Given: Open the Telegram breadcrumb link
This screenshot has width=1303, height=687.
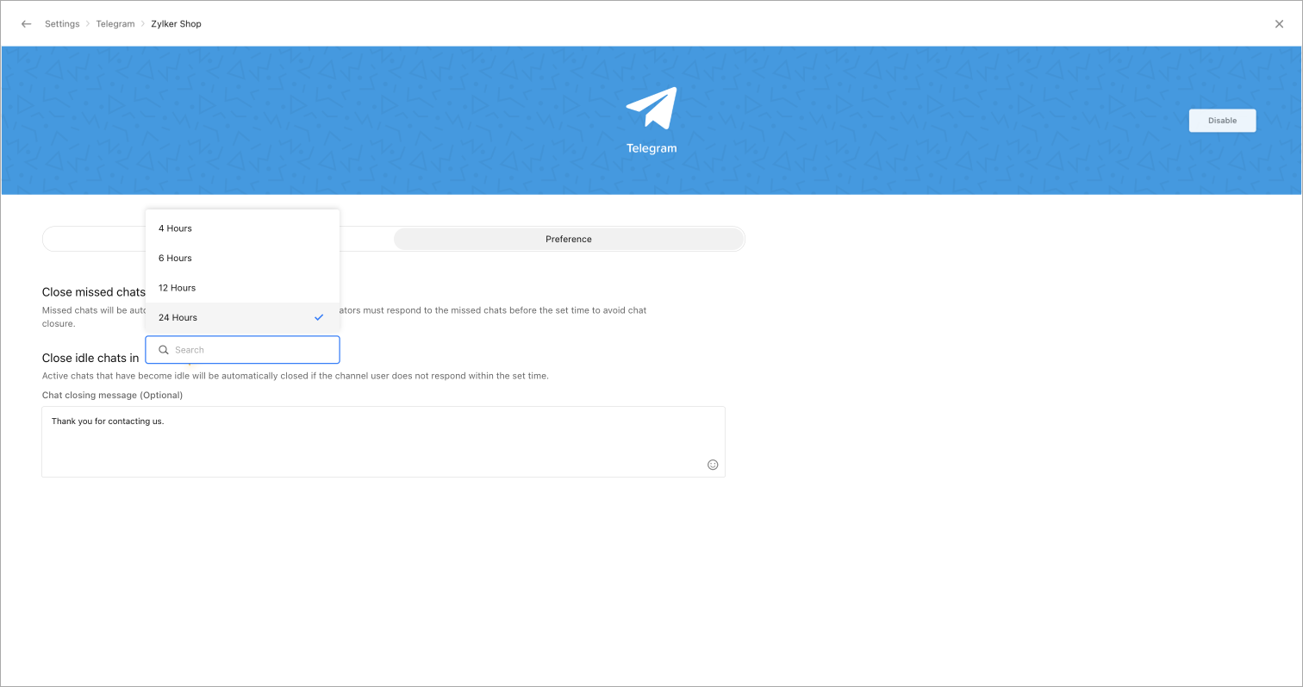Looking at the screenshot, I should click(115, 24).
